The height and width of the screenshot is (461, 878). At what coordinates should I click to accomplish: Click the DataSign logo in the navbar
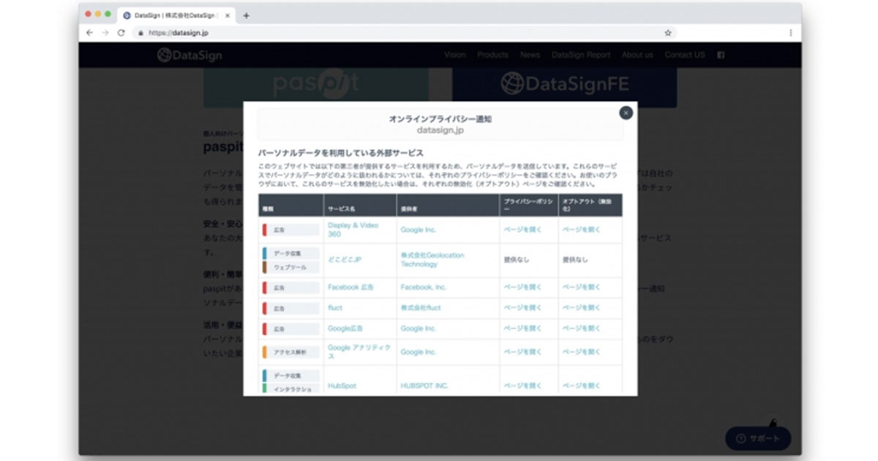pos(190,55)
